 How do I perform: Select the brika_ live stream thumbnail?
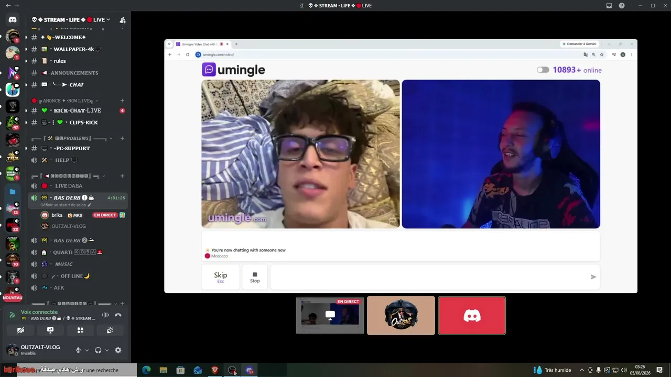330,316
